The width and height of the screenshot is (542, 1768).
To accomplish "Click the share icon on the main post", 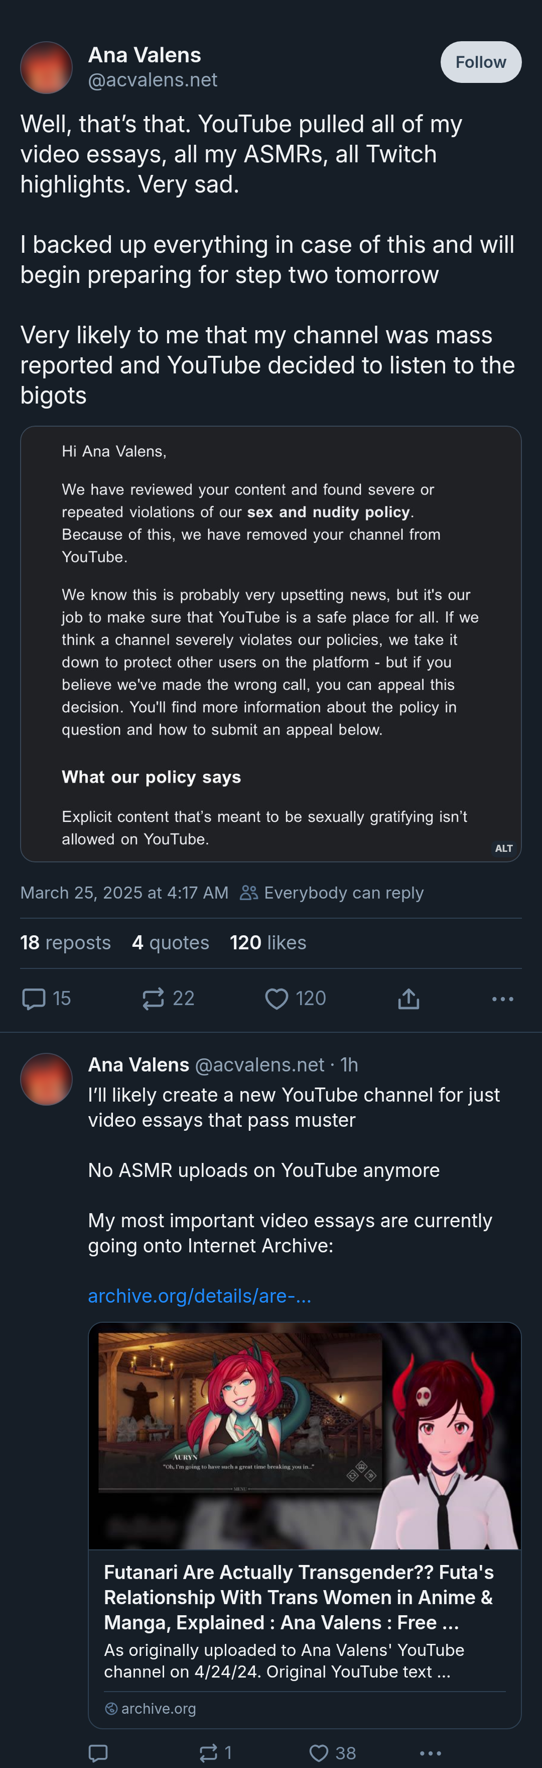I will click(x=409, y=999).
